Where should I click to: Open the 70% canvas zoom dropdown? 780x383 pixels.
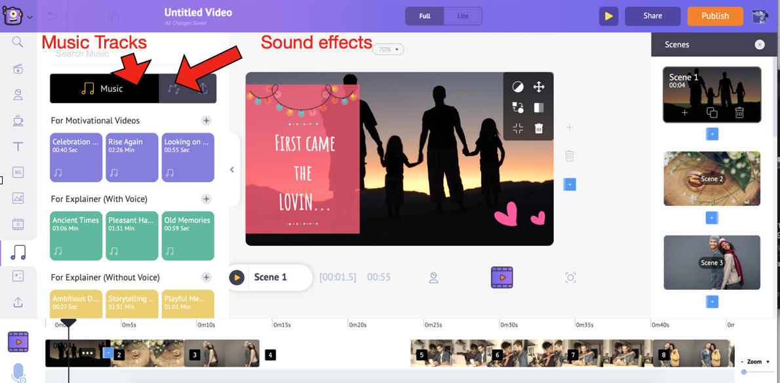coord(388,49)
